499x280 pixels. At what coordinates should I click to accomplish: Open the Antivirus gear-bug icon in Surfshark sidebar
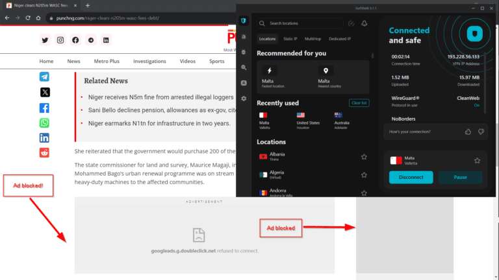[244, 52]
